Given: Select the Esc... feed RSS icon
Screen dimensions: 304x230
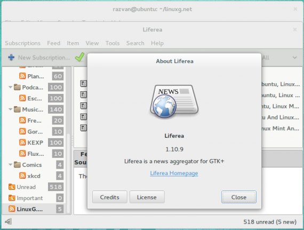Looking at the screenshot, I should point(22,98).
